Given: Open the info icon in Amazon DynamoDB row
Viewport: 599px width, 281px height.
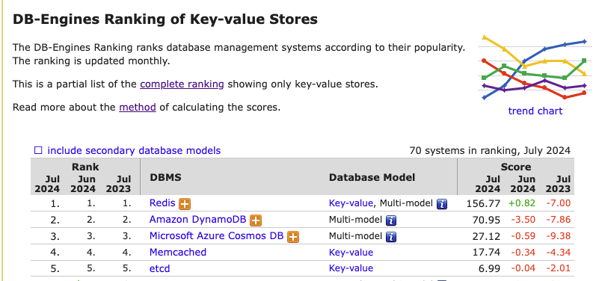Looking at the screenshot, I should click(391, 220).
